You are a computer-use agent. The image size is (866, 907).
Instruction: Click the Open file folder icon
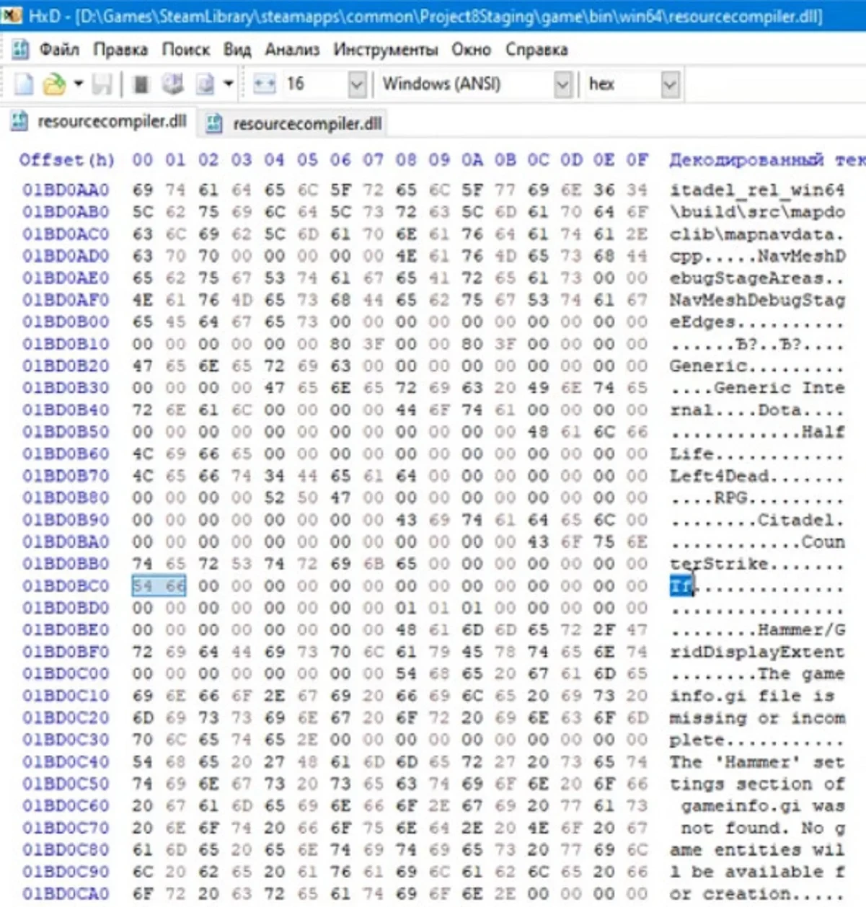tap(54, 84)
